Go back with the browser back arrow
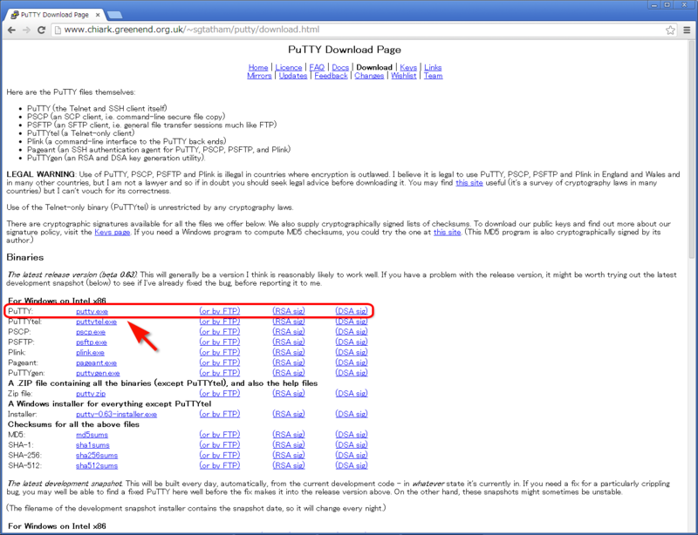 click(12, 30)
